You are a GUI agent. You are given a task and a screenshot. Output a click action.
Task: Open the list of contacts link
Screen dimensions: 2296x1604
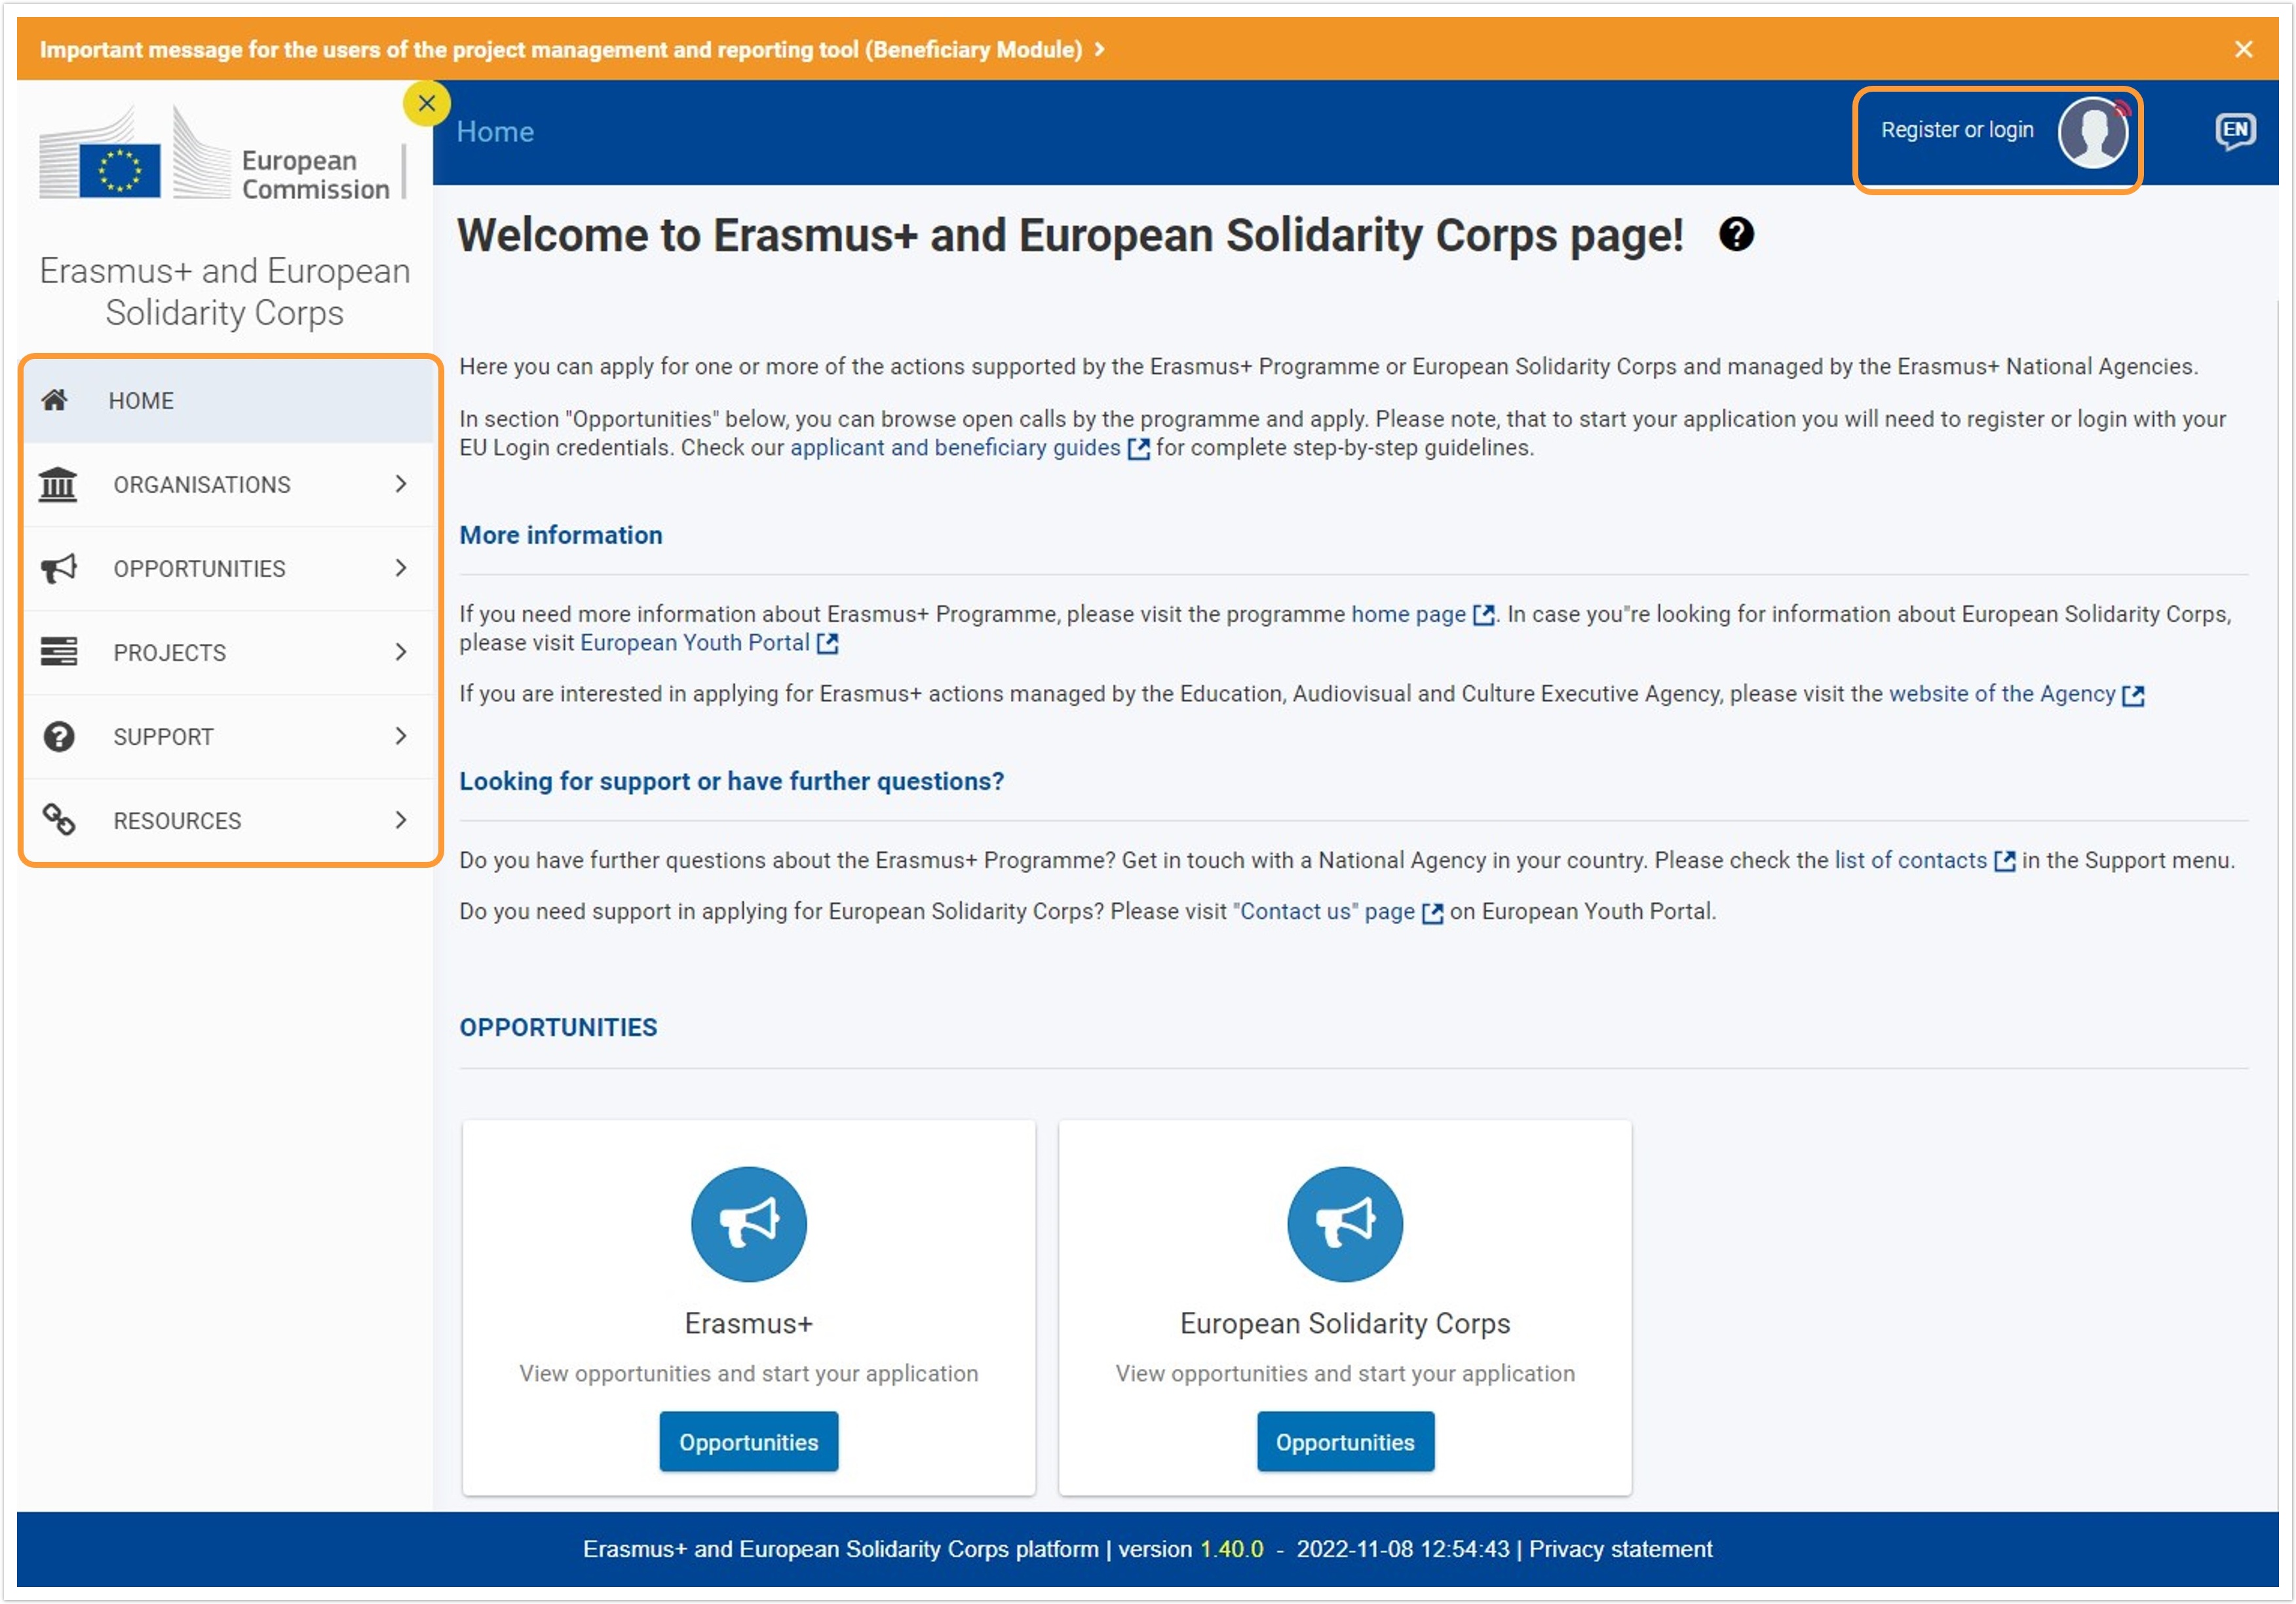coord(1910,861)
